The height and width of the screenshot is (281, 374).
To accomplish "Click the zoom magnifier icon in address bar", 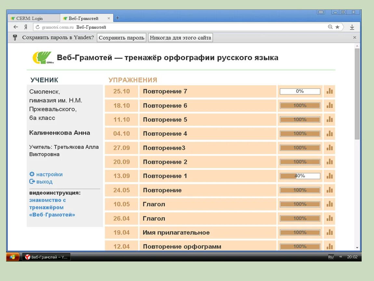I will click(x=330, y=27).
